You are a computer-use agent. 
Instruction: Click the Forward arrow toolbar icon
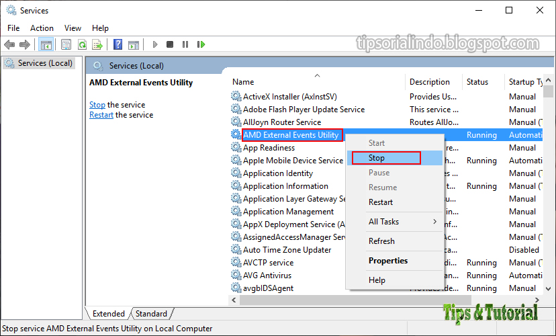click(x=24, y=45)
